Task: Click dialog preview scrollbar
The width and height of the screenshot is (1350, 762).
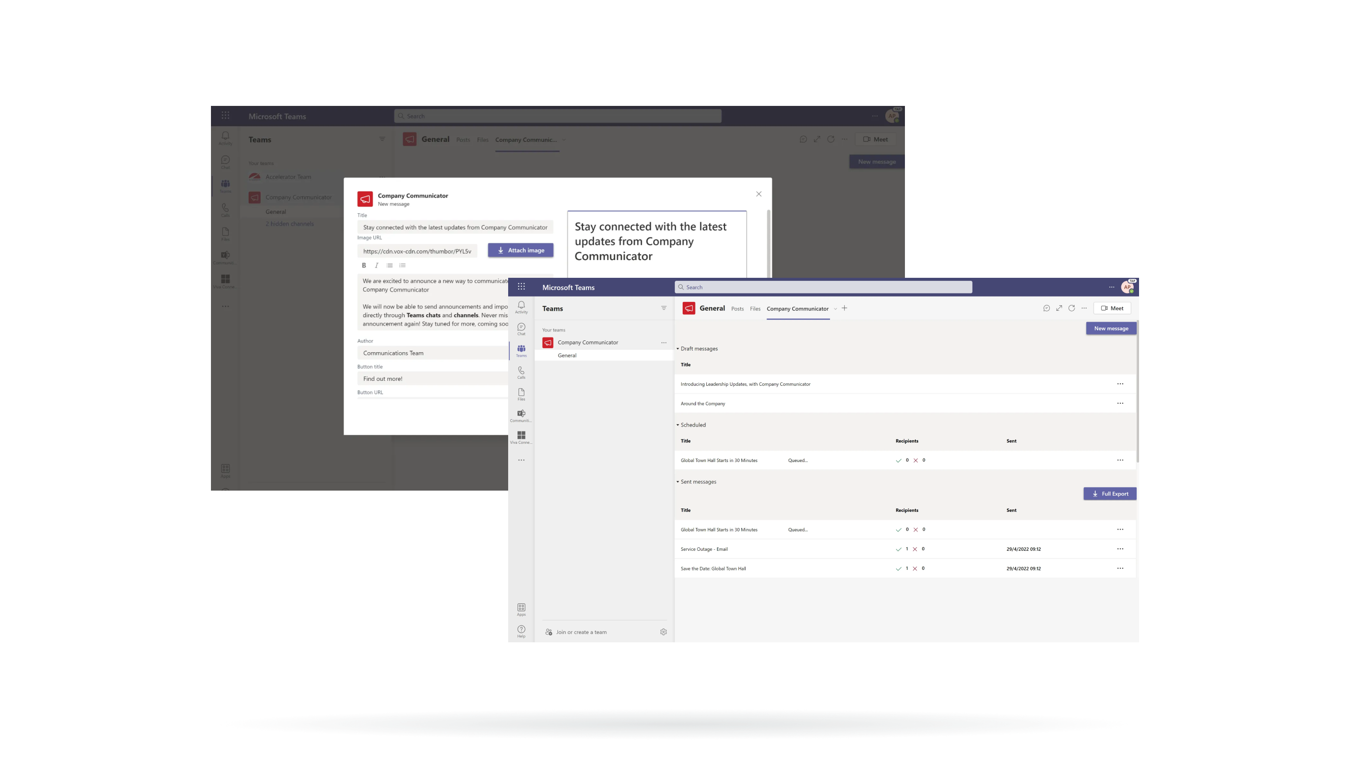Action: (768, 243)
